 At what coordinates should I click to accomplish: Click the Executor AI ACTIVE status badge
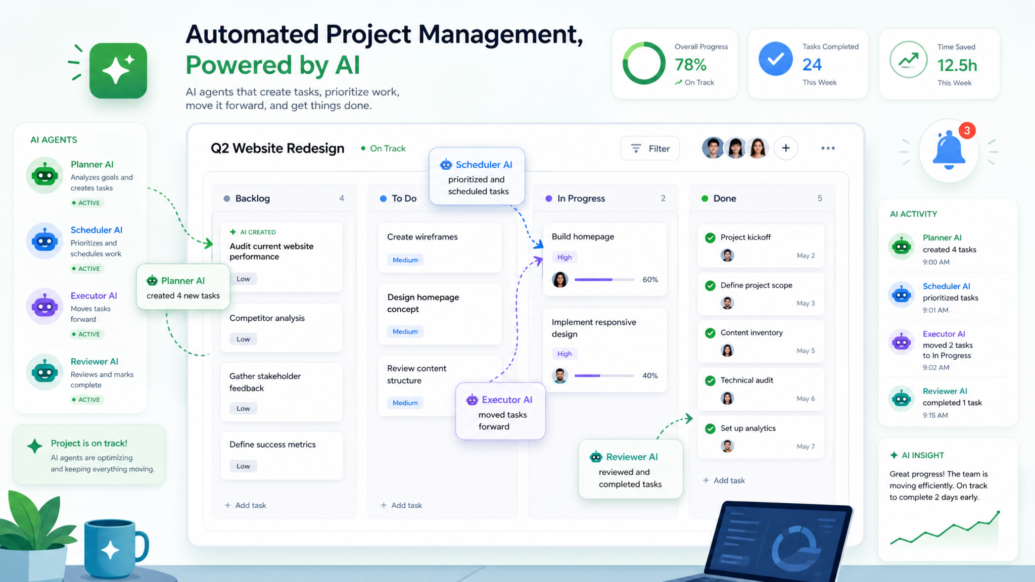tap(86, 334)
